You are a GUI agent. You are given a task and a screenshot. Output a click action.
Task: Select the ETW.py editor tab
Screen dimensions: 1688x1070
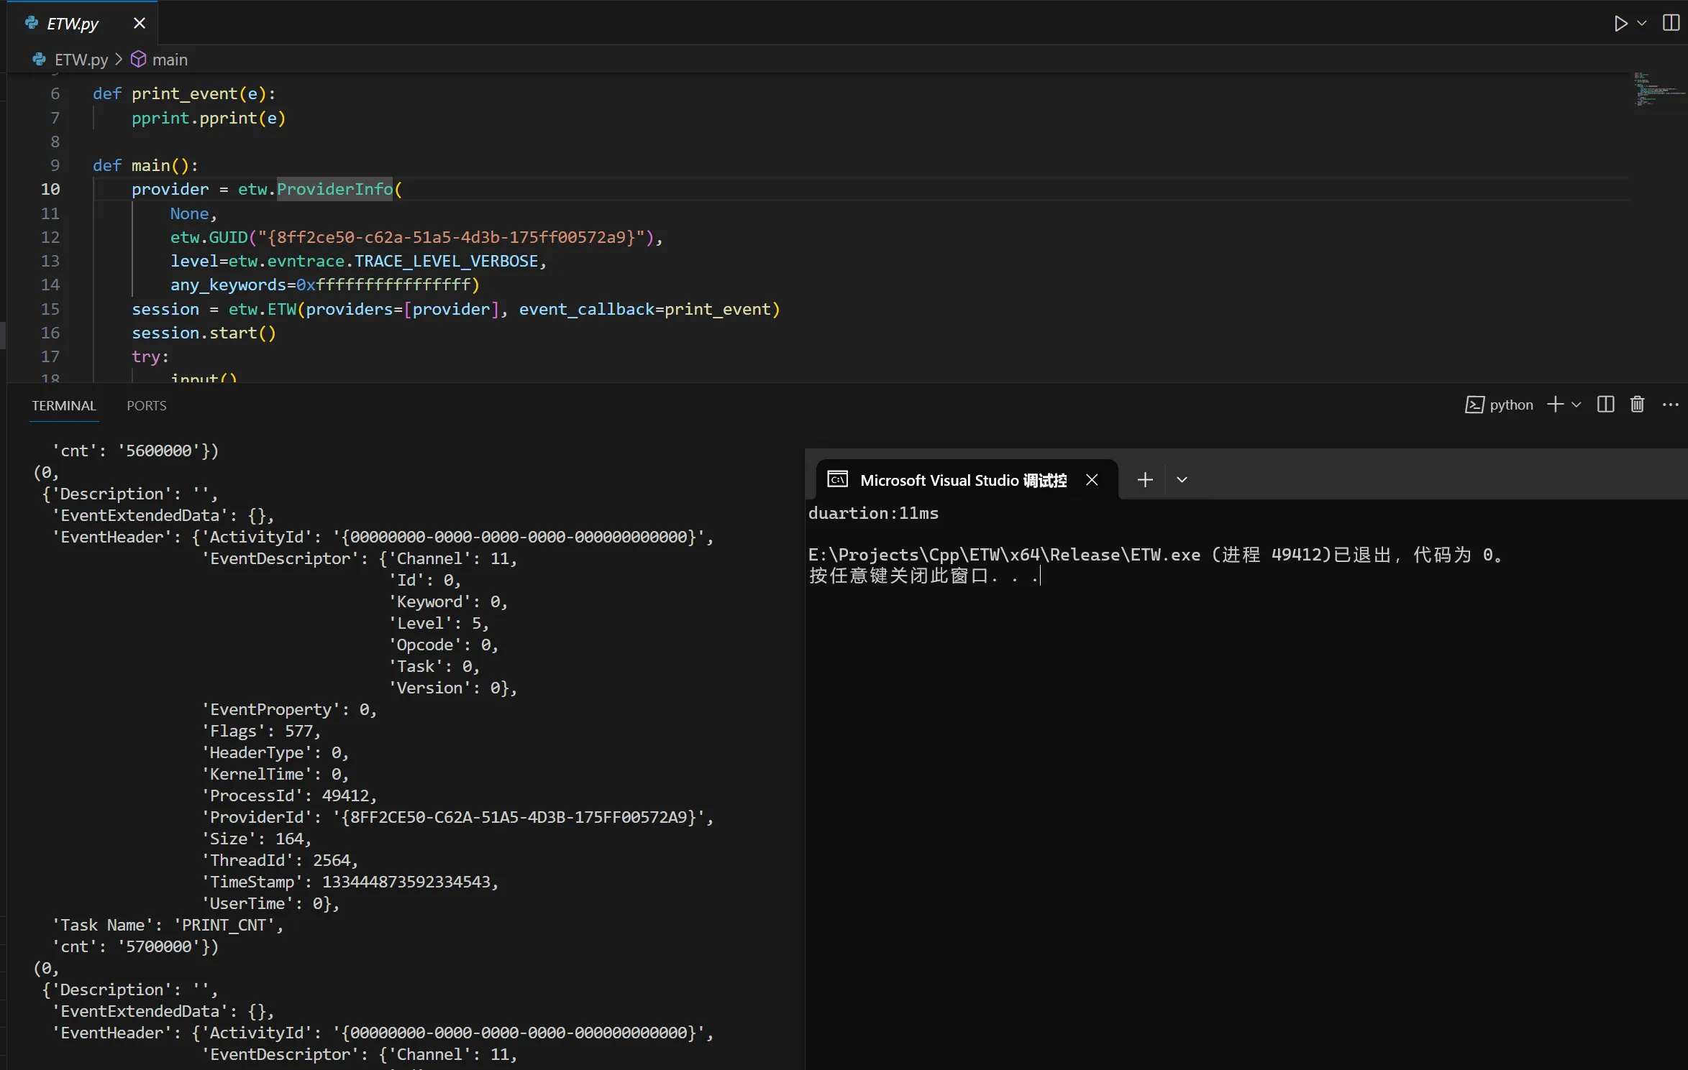[x=72, y=24]
